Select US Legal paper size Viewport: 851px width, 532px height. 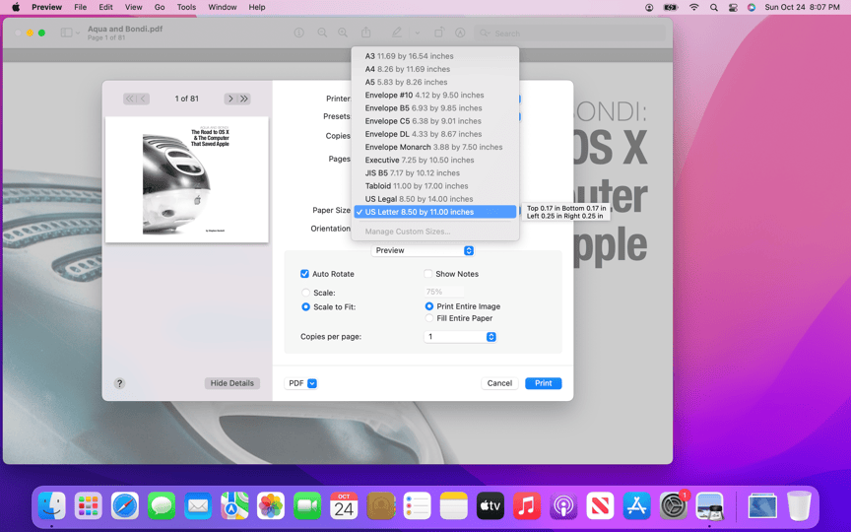(x=435, y=199)
